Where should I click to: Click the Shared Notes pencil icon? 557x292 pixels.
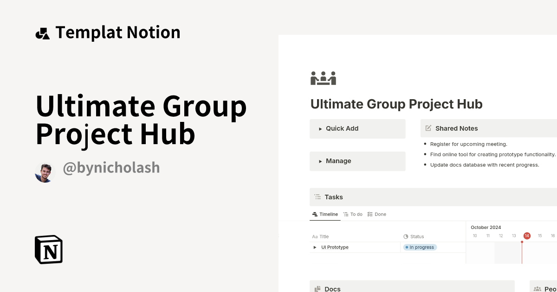pos(427,128)
